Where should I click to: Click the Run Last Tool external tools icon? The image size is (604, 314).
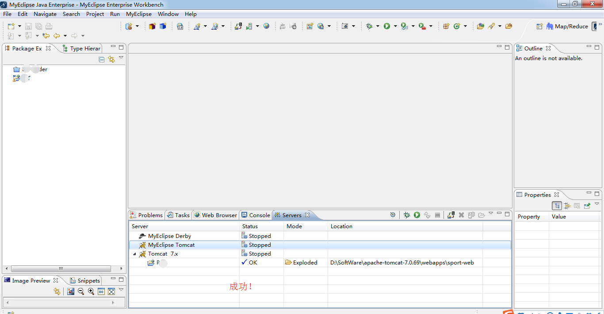(x=422, y=27)
